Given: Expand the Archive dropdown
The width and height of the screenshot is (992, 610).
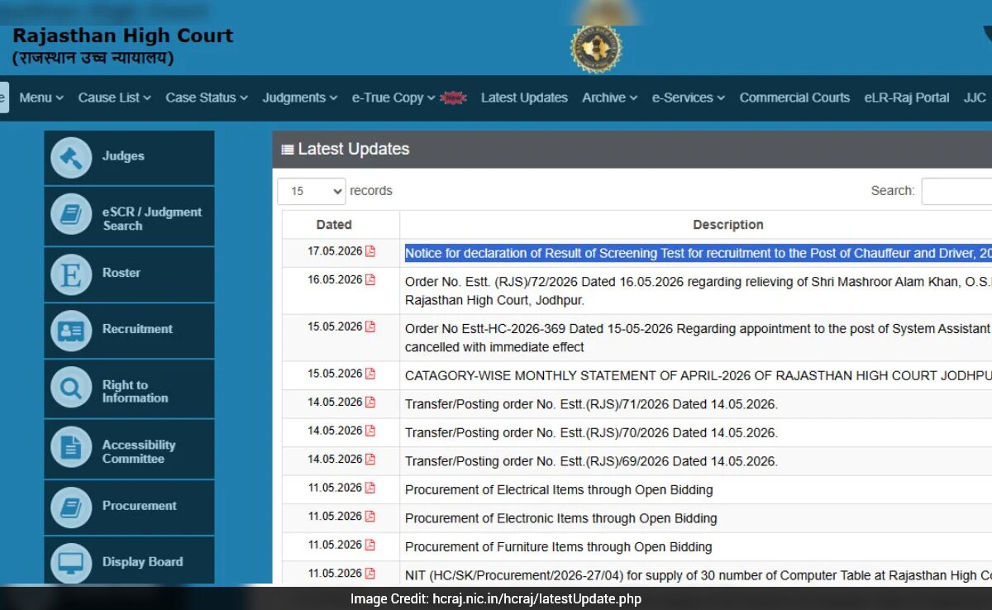Looking at the screenshot, I should pos(610,98).
